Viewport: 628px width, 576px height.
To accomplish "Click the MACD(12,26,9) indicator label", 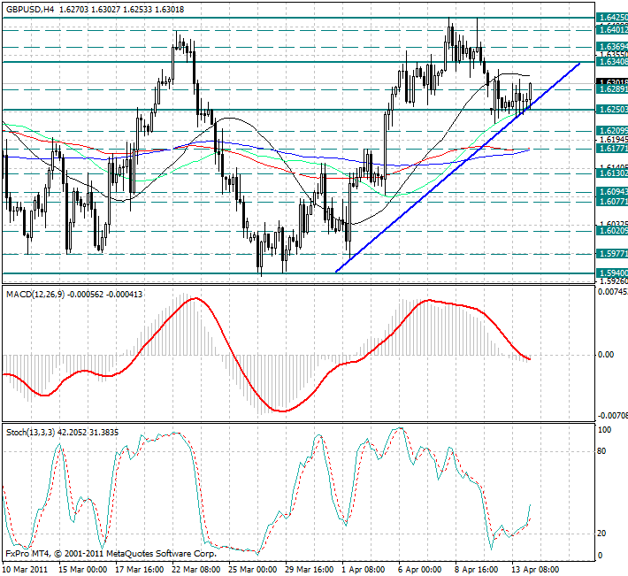I will click(39, 293).
